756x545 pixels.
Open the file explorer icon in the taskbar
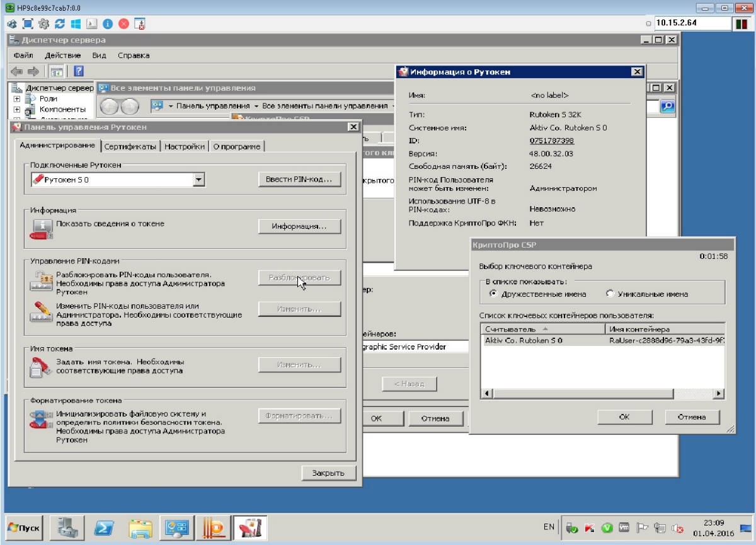coord(140,527)
